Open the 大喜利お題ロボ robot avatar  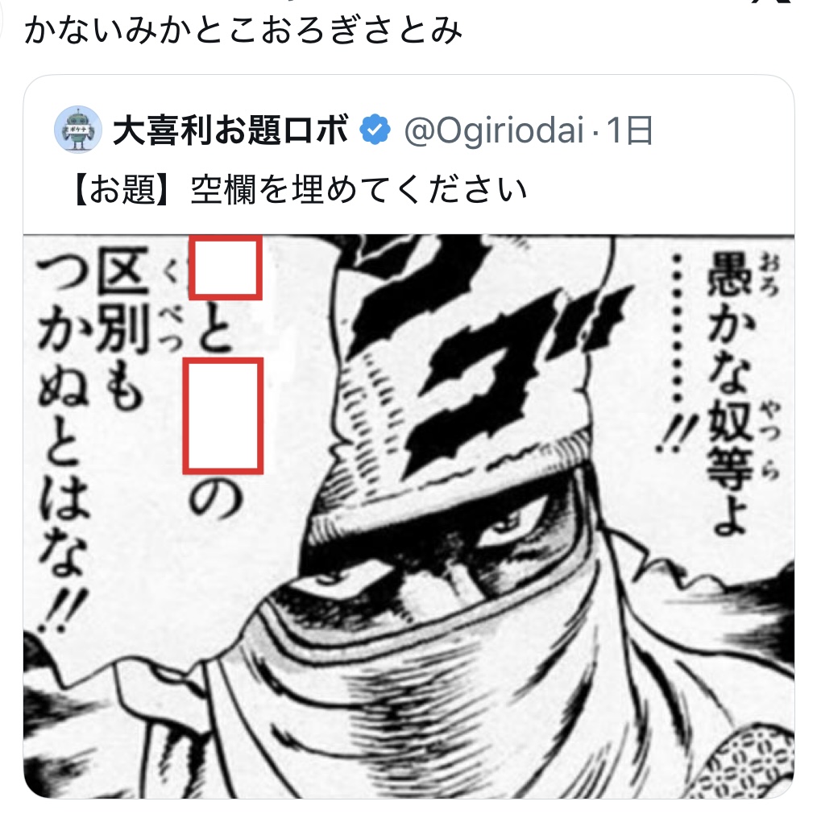point(78,130)
